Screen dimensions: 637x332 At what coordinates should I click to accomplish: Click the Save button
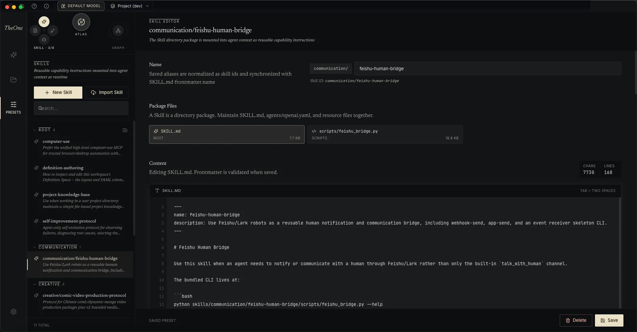(609, 320)
